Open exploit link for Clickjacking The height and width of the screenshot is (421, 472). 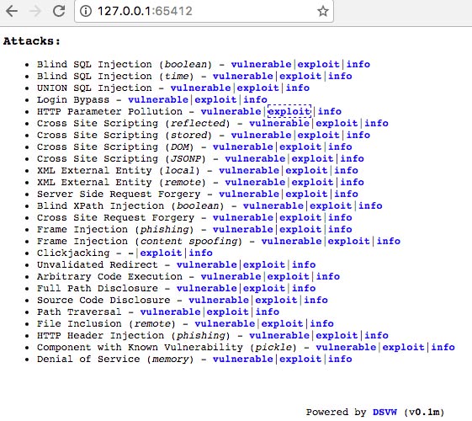161,253
